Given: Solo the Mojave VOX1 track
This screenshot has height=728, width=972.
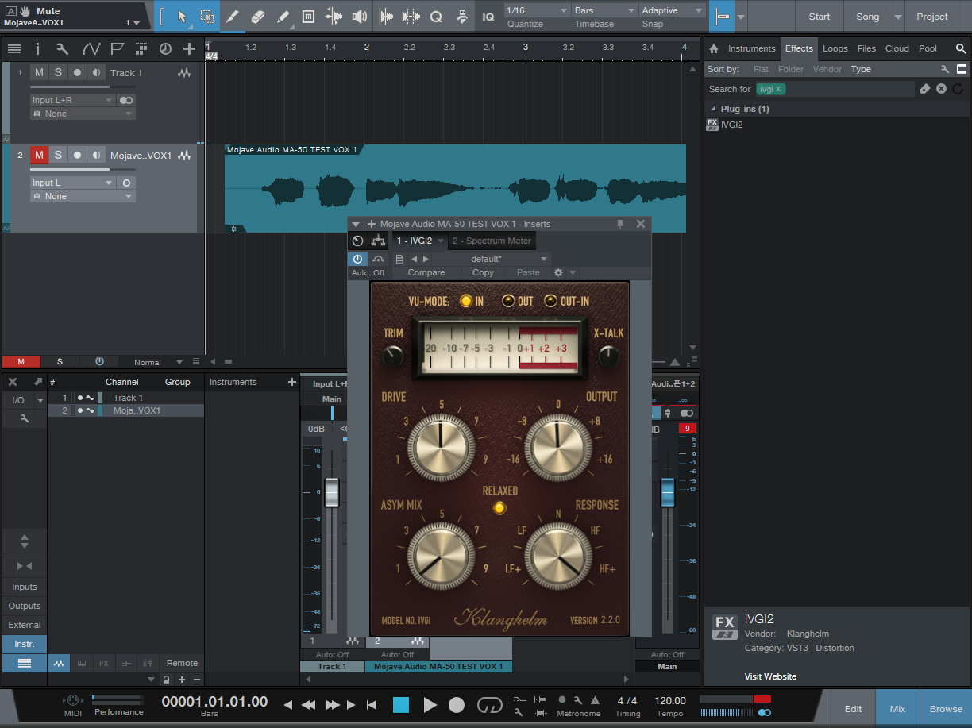Looking at the screenshot, I should (58, 155).
